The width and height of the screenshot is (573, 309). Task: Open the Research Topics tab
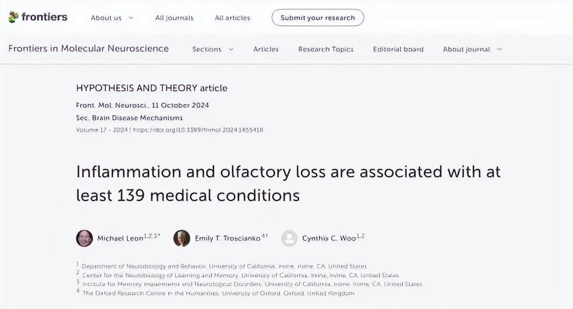click(x=326, y=49)
